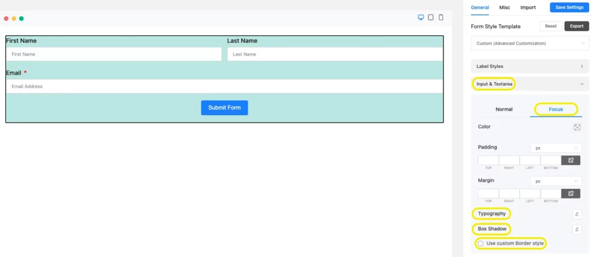
Task: Click the green maximize window dot
Action: coord(21,19)
